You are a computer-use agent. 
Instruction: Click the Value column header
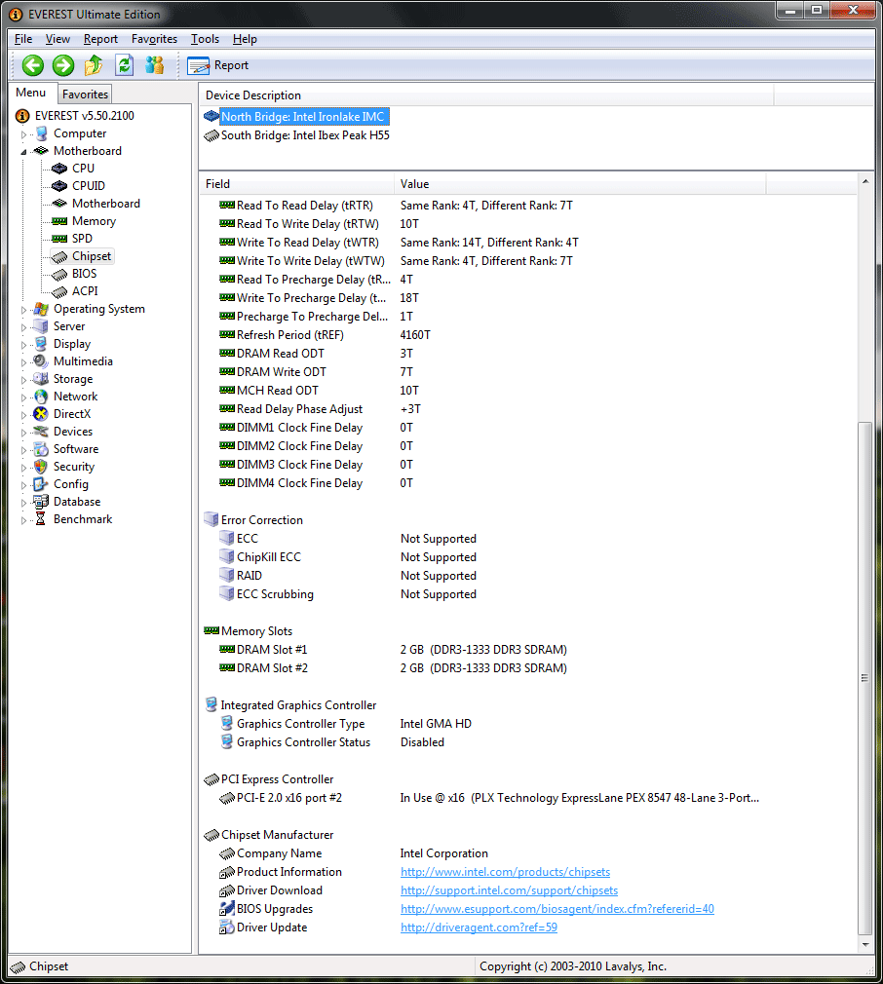click(x=580, y=184)
